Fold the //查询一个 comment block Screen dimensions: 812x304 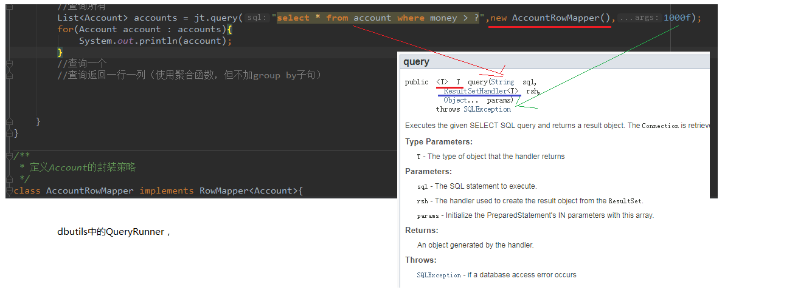click(9, 64)
